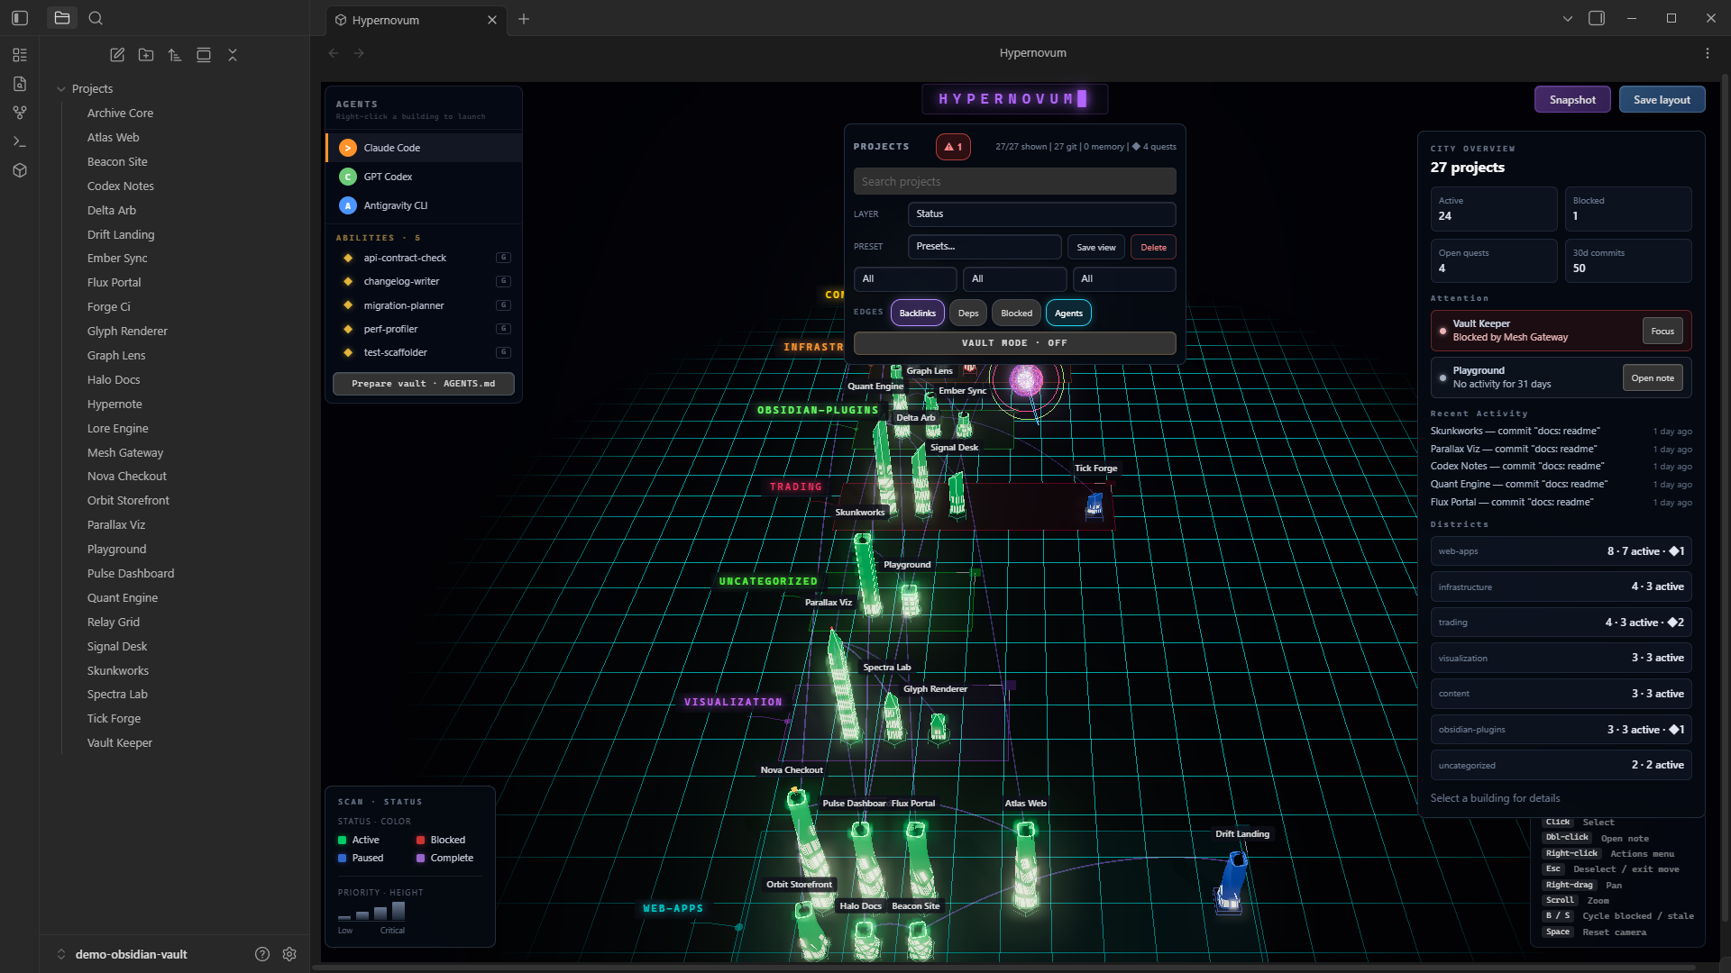The height and width of the screenshot is (973, 1731).
Task: Open terminal ribbon icon
Action: click(x=20, y=141)
